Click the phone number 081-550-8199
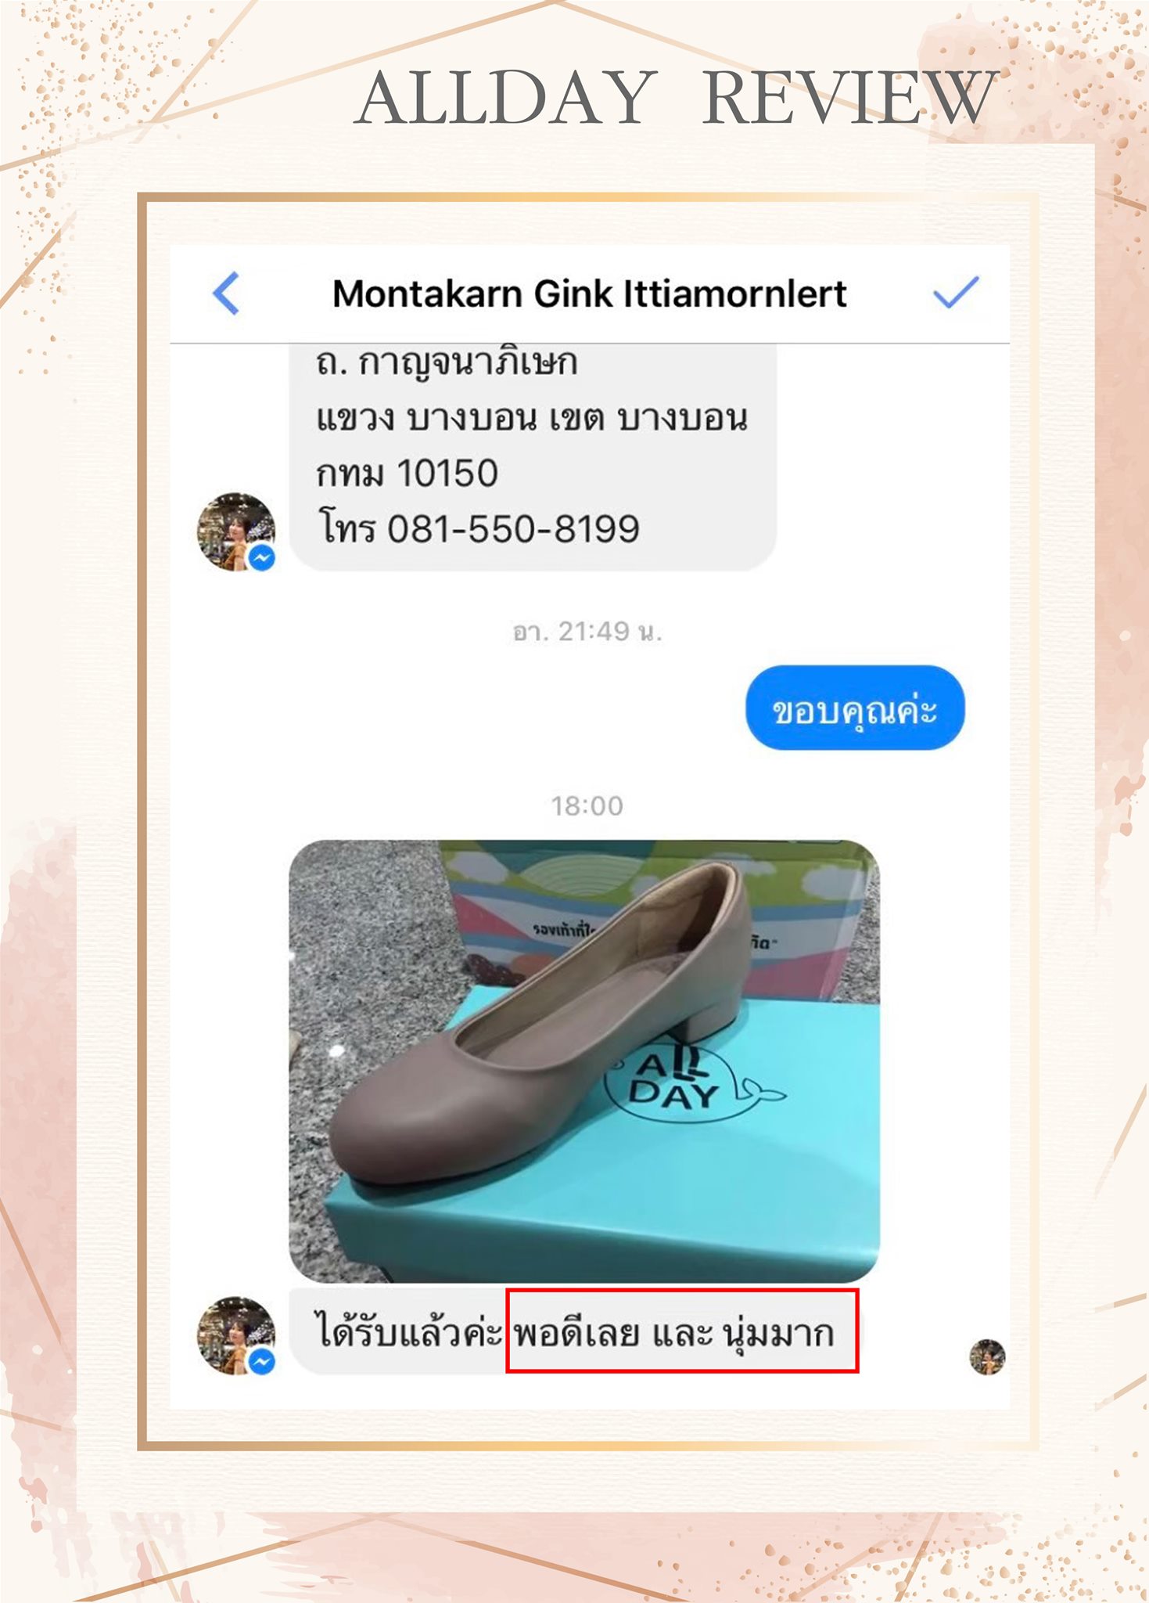The width and height of the screenshot is (1149, 1603). [x=513, y=528]
